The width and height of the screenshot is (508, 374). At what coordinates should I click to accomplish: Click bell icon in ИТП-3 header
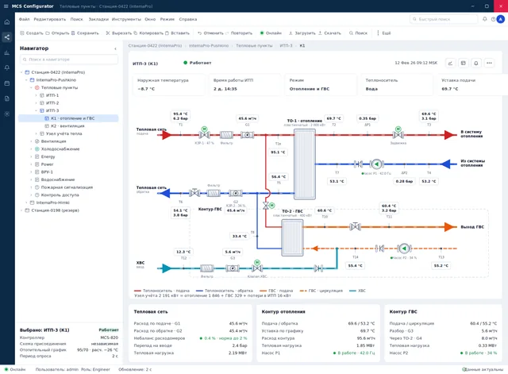476,63
